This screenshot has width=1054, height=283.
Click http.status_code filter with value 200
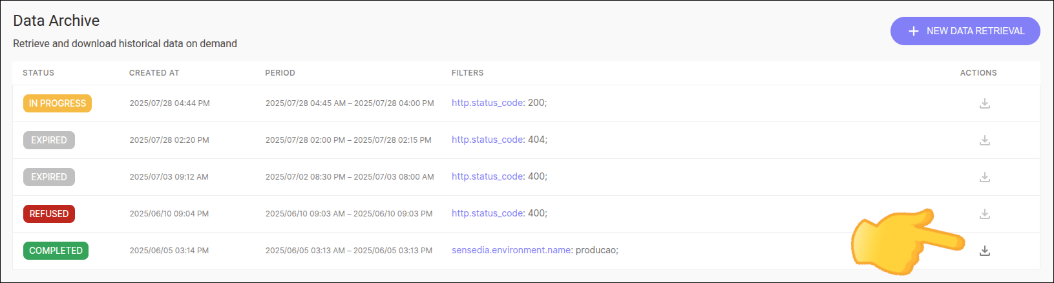pos(487,103)
